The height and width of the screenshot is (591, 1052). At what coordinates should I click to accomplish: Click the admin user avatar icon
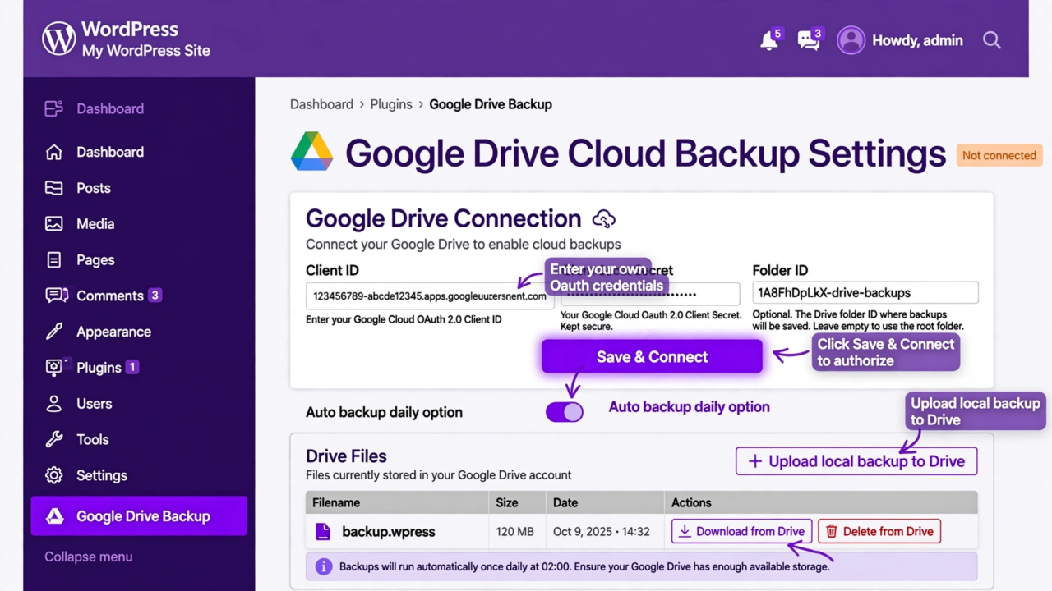[x=851, y=40]
